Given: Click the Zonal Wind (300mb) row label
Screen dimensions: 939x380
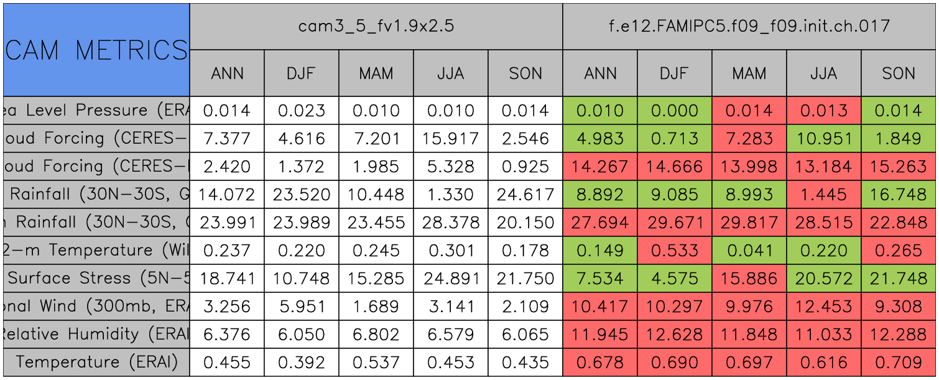Looking at the screenshot, I should click(96, 307).
